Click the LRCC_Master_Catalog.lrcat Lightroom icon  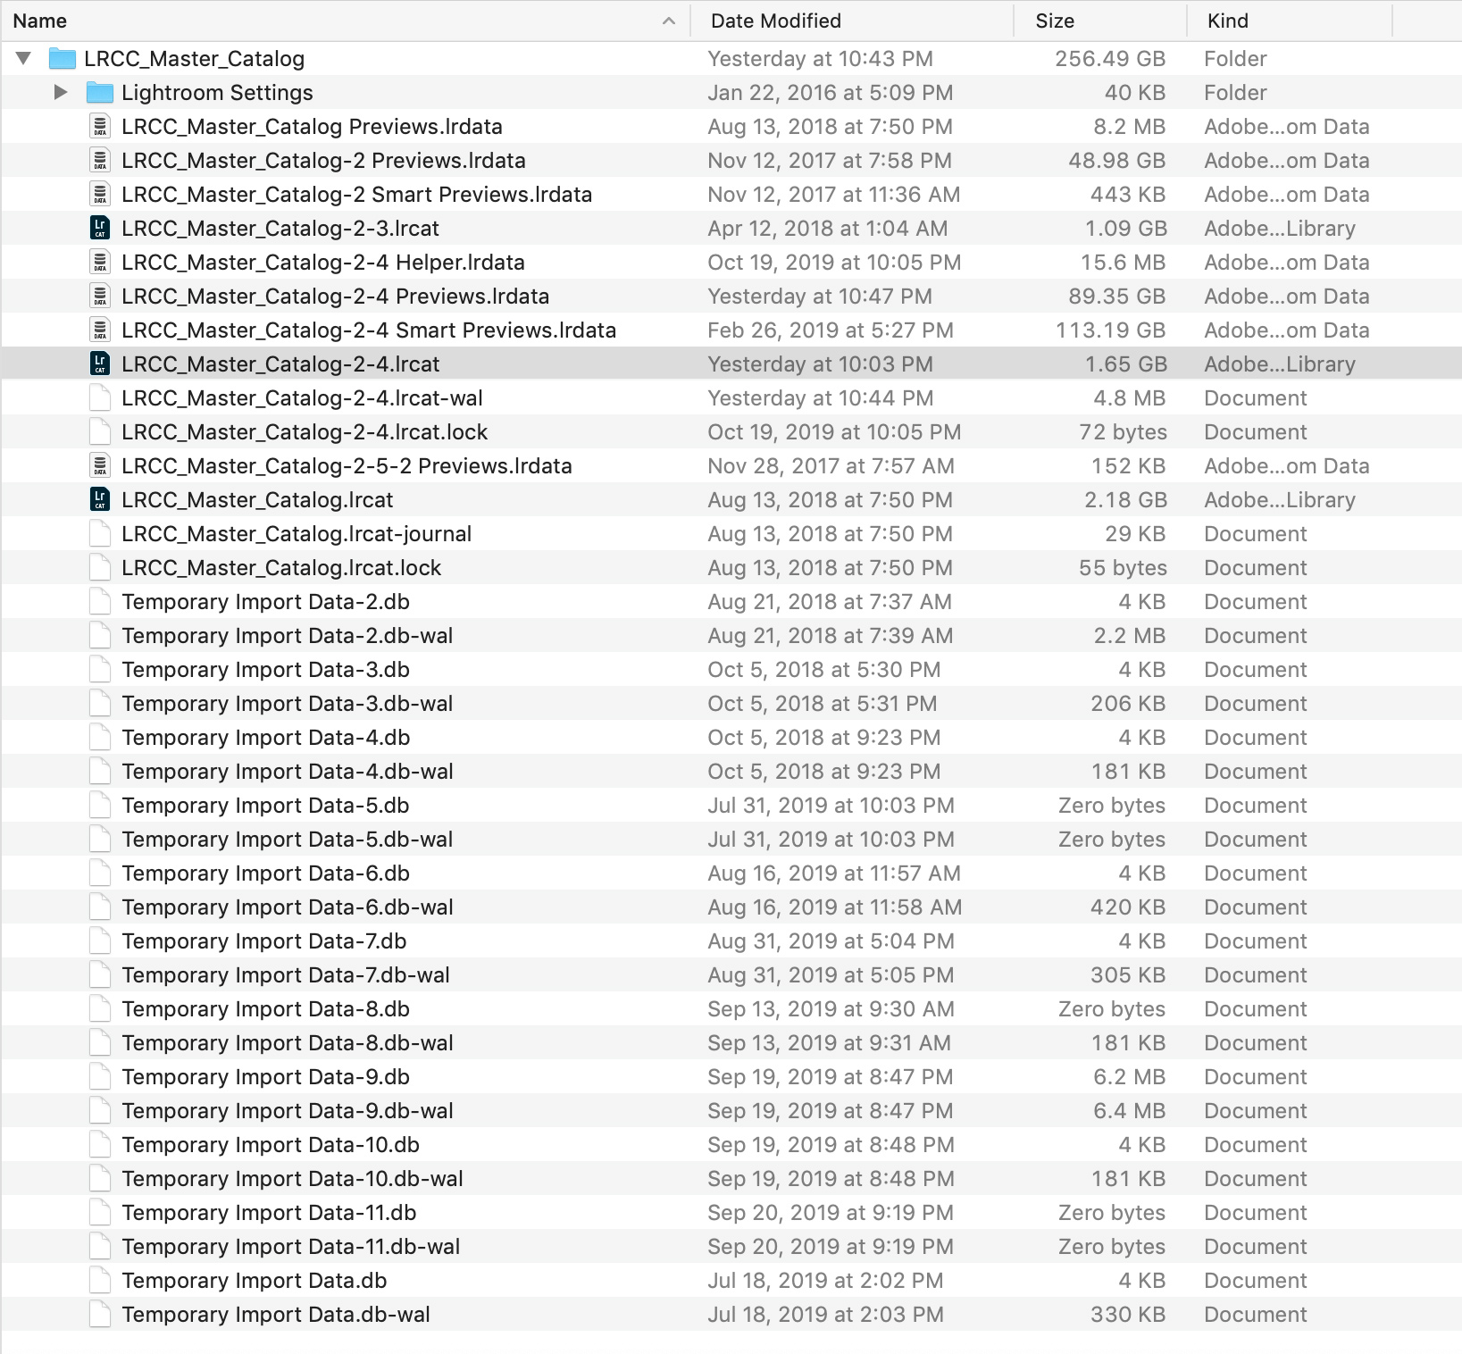tap(100, 500)
